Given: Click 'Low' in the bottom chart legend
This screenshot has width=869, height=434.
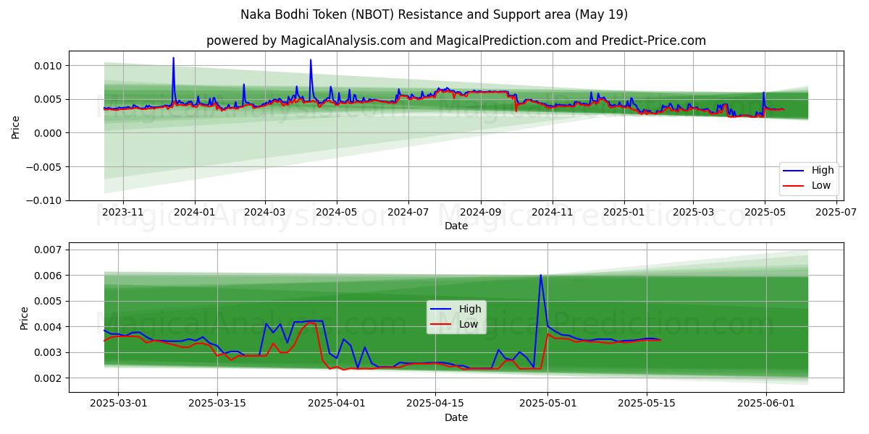Looking at the screenshot, I should pyautogui.click(x=469, y=324).
